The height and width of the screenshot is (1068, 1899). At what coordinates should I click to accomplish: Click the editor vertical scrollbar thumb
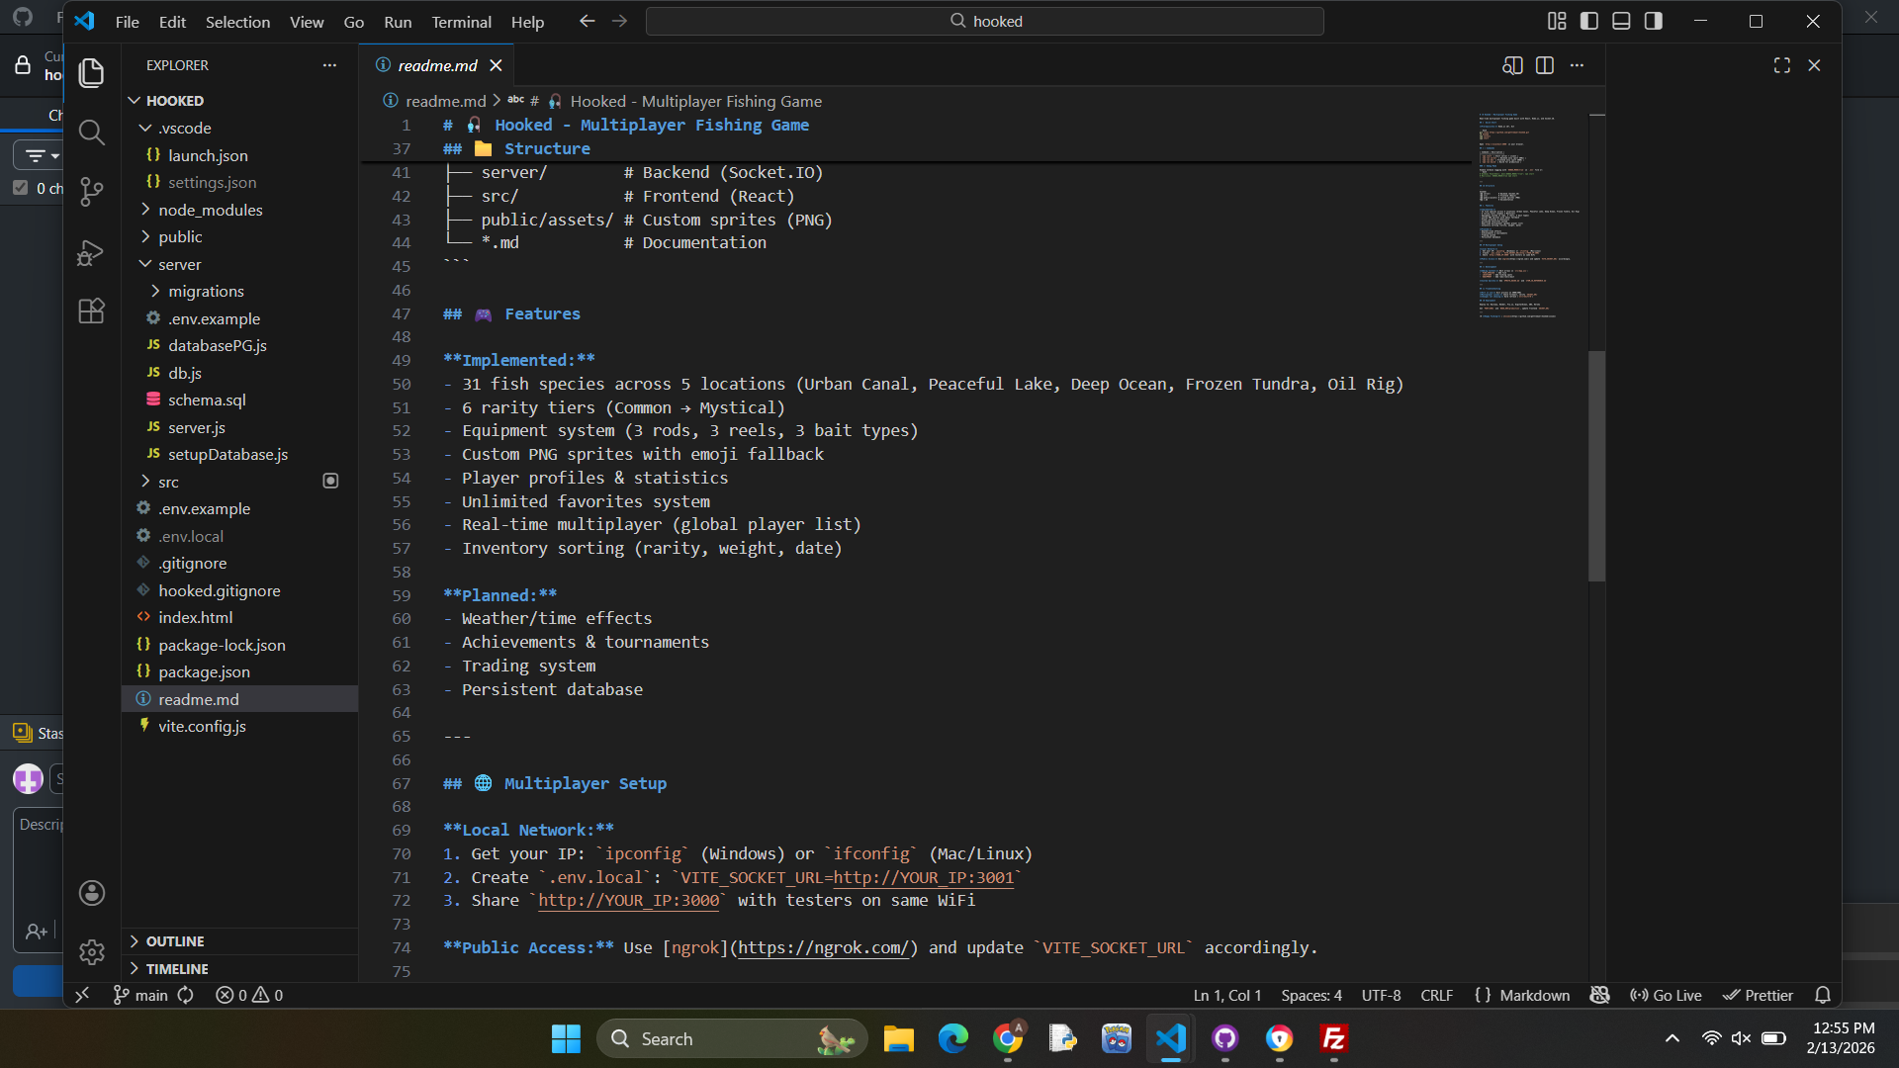click(1596, 466)
